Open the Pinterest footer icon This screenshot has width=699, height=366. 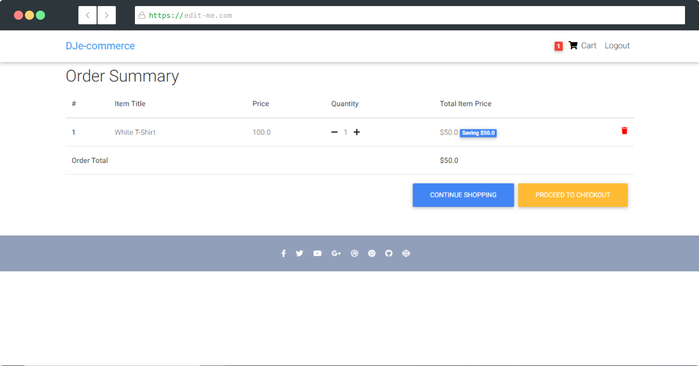point(372,253)
